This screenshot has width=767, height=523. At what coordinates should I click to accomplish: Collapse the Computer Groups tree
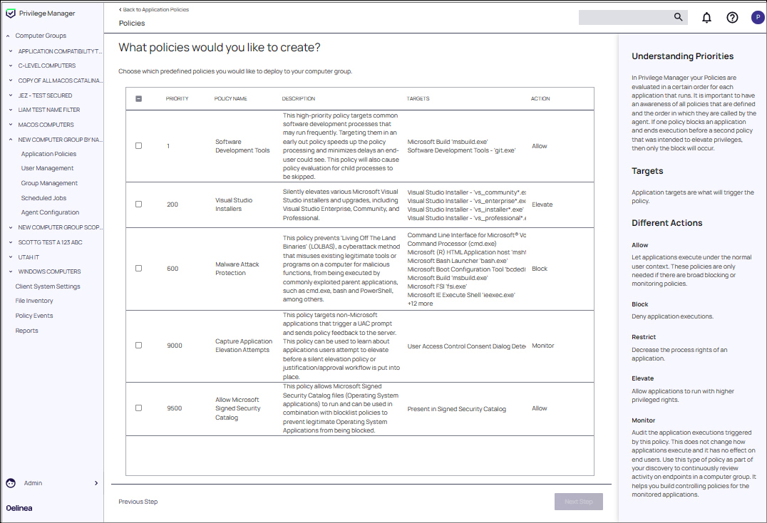[7, 35]
